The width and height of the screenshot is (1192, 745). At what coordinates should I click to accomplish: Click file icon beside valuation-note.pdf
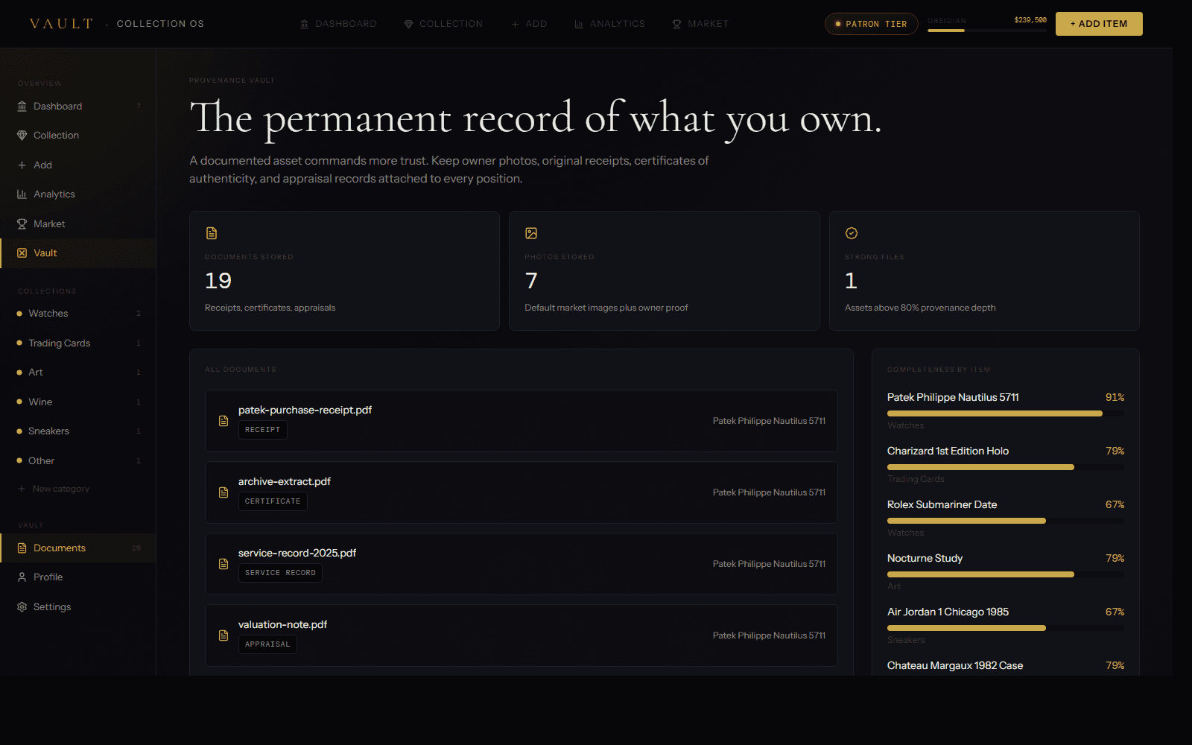click(223, 635)
